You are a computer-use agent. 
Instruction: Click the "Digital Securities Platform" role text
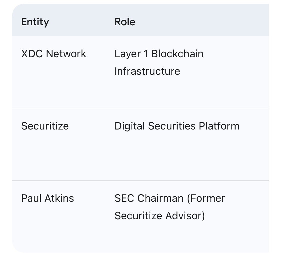(177, 126)
